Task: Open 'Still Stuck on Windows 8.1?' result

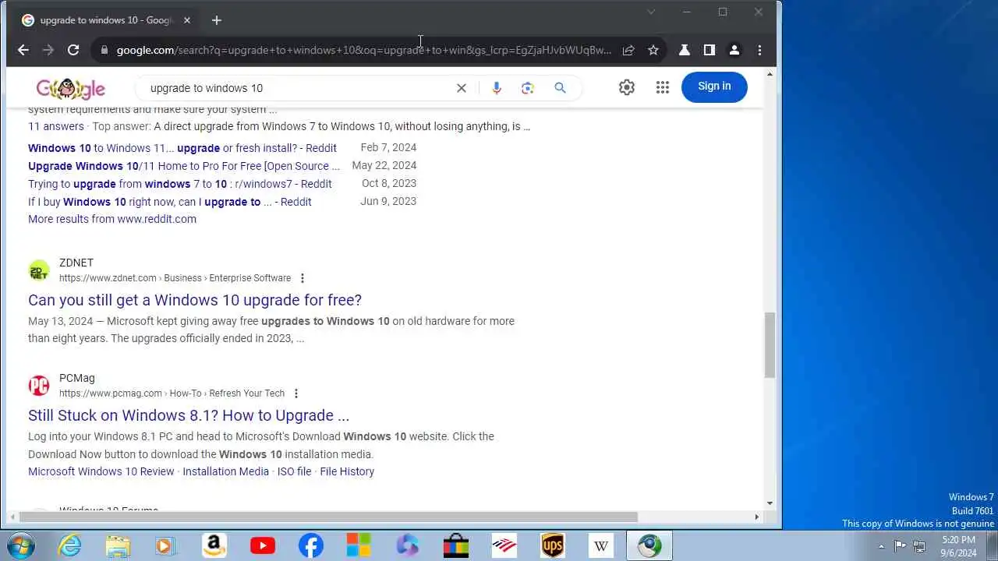Action: pos(189,415)
